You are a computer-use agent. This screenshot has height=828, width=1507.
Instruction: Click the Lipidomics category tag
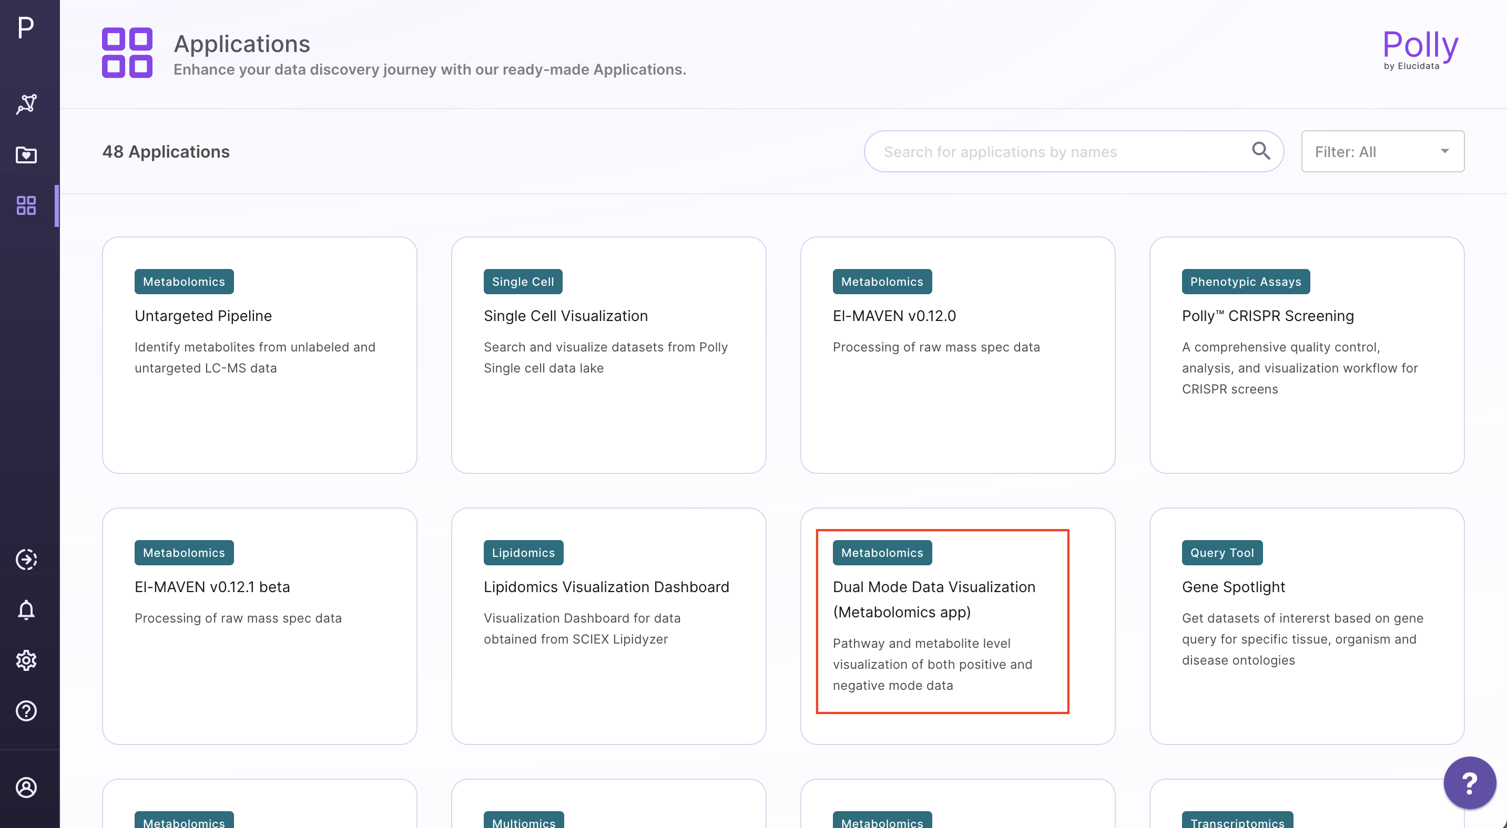click(x=523, y=553)
